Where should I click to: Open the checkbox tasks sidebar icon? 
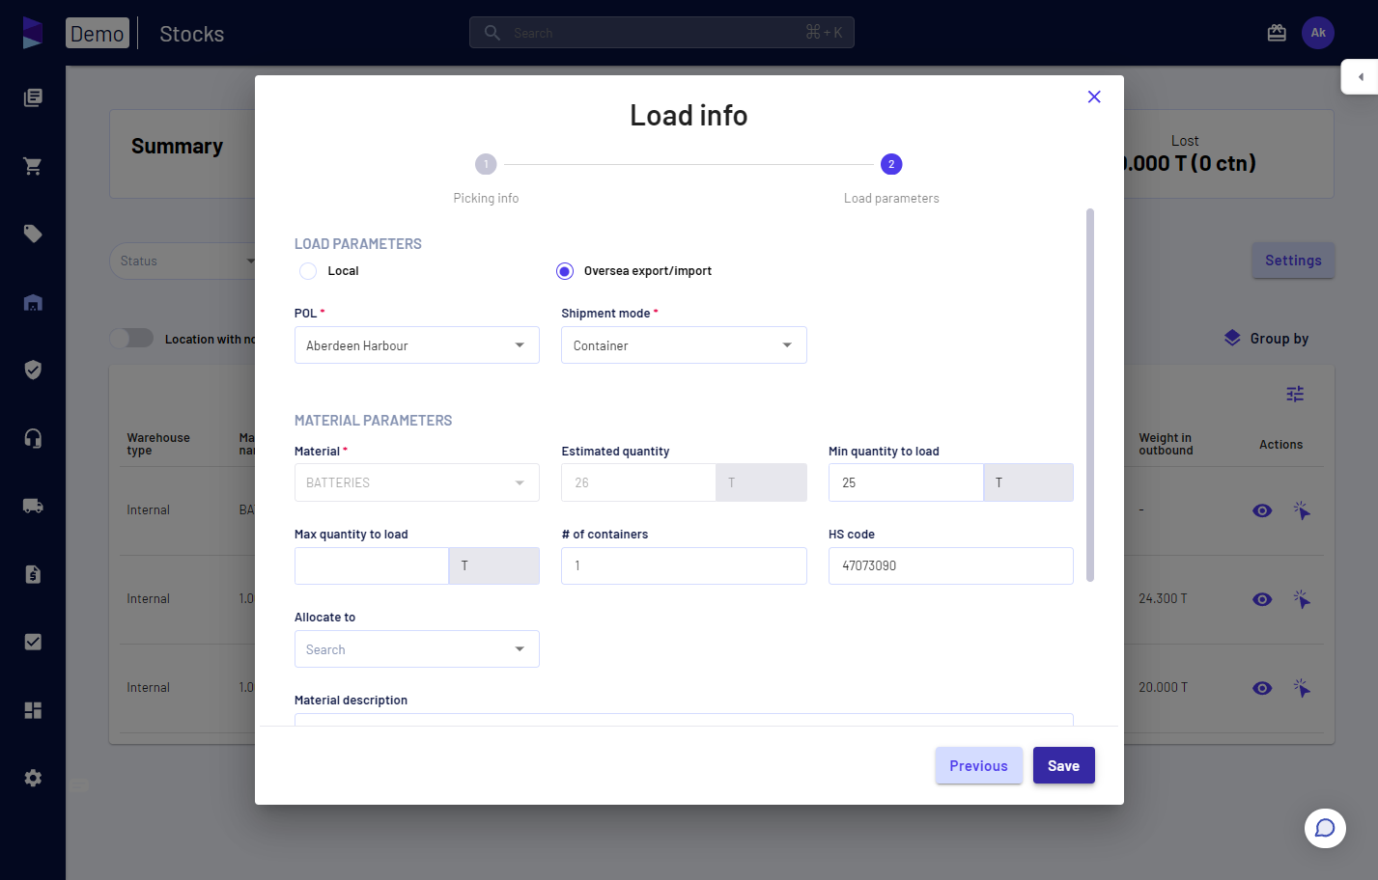pyautogui.click(x=33, y=642)
